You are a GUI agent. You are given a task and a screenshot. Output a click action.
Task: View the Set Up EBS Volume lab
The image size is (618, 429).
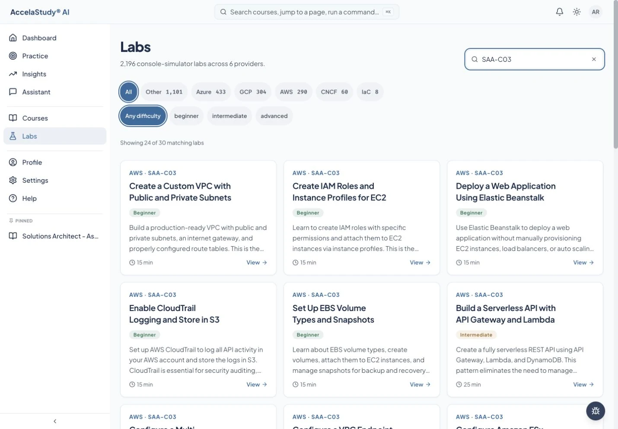click(x=420, y=385)
